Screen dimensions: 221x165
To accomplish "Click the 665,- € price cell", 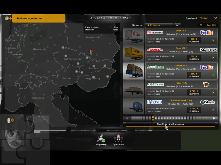I will [194, 58].
